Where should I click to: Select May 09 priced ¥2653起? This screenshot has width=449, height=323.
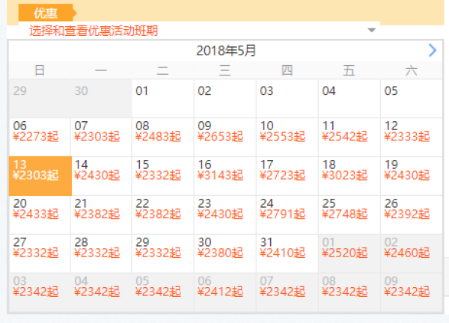pyautogui.click(x=225, y=137)
